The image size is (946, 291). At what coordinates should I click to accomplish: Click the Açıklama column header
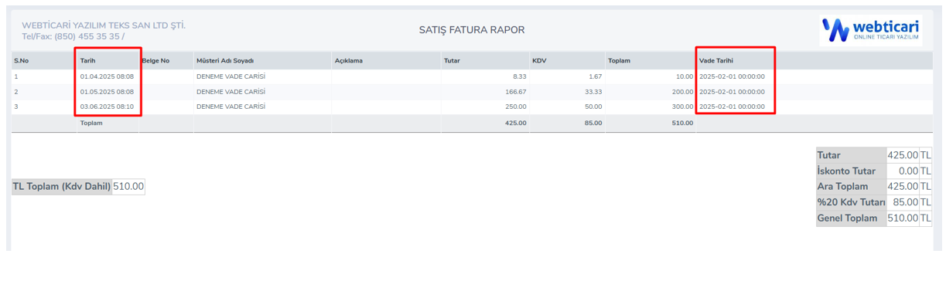coord(349,60)
